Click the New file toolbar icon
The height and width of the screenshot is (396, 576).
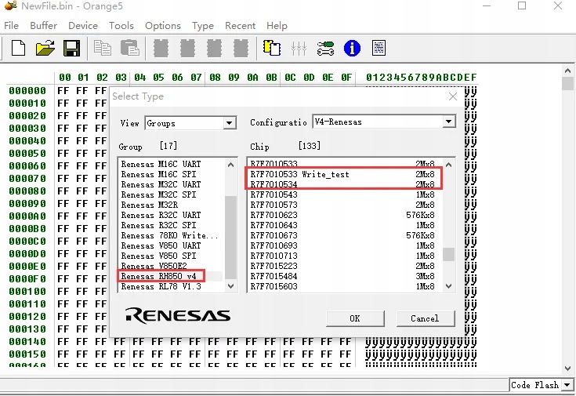click(18, 48)
